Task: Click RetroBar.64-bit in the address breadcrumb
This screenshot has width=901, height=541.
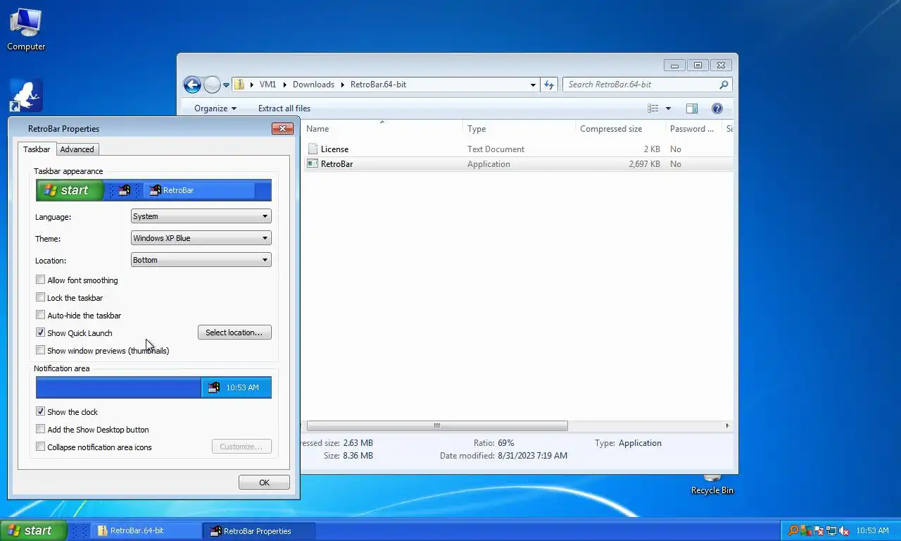Action: point(378,85)
